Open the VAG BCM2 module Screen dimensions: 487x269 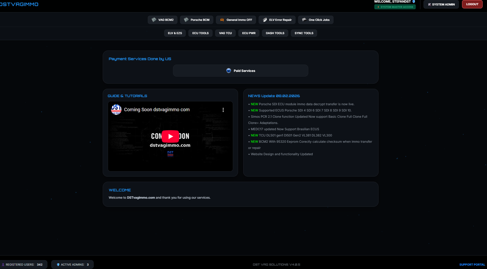163,20
